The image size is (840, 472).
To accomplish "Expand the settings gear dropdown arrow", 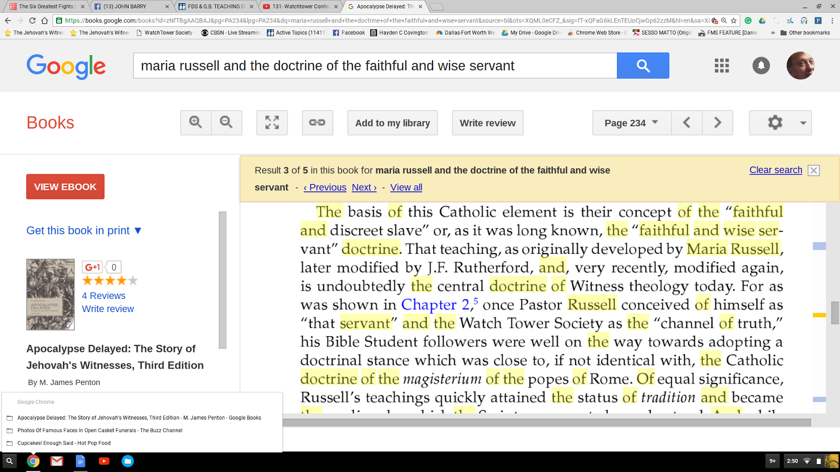I will point(803,123).
